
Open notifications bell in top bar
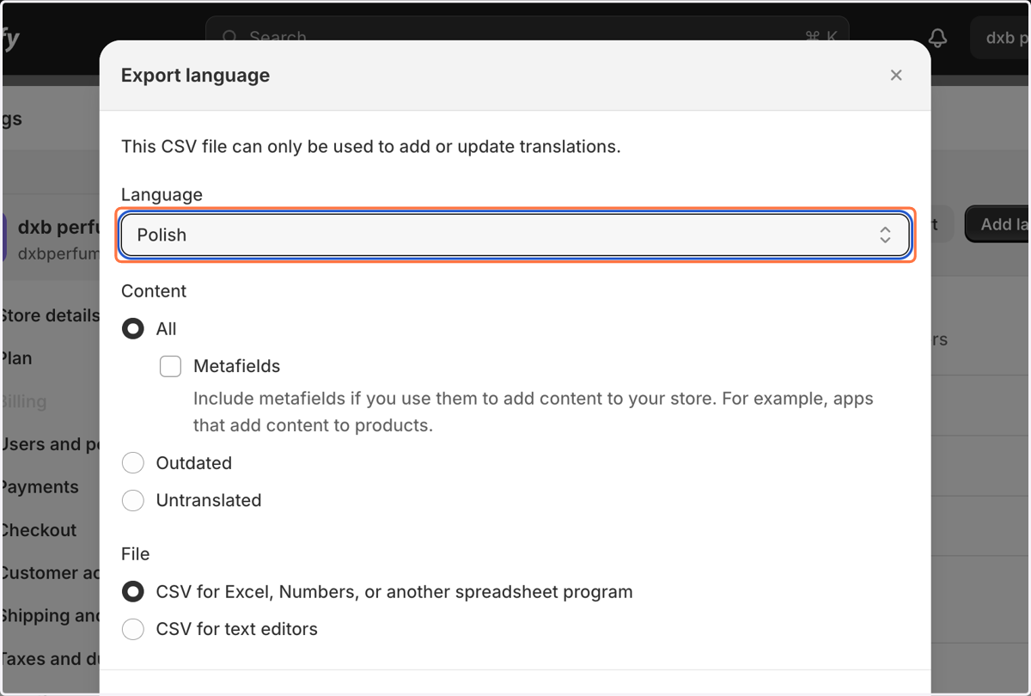pos(938,38)
